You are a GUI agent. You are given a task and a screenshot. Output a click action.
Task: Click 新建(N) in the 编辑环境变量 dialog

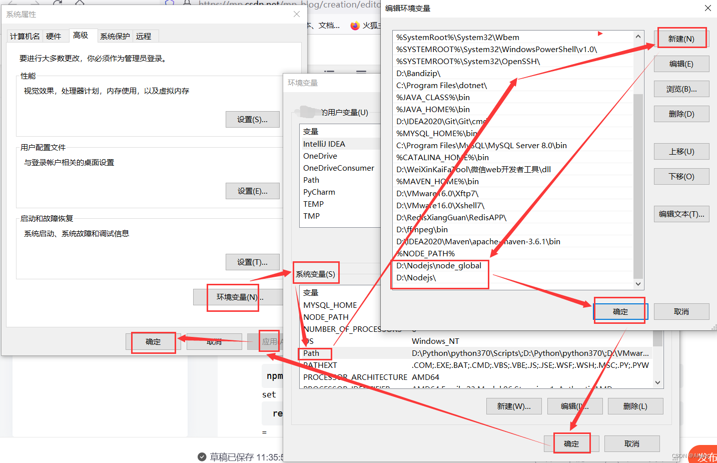point(681,38)
